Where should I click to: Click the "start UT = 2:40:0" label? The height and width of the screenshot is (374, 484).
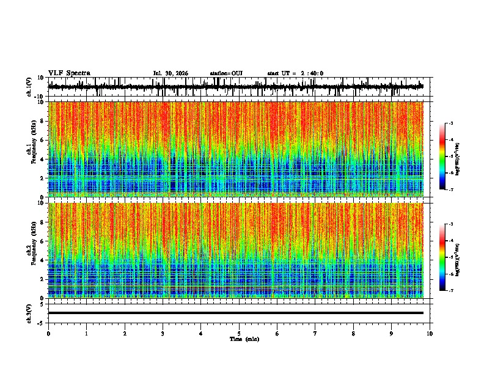pos(295,73)
